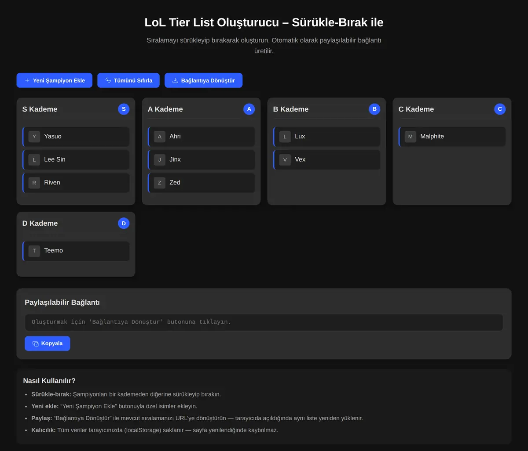Select the Yasuo champion name

53,137
